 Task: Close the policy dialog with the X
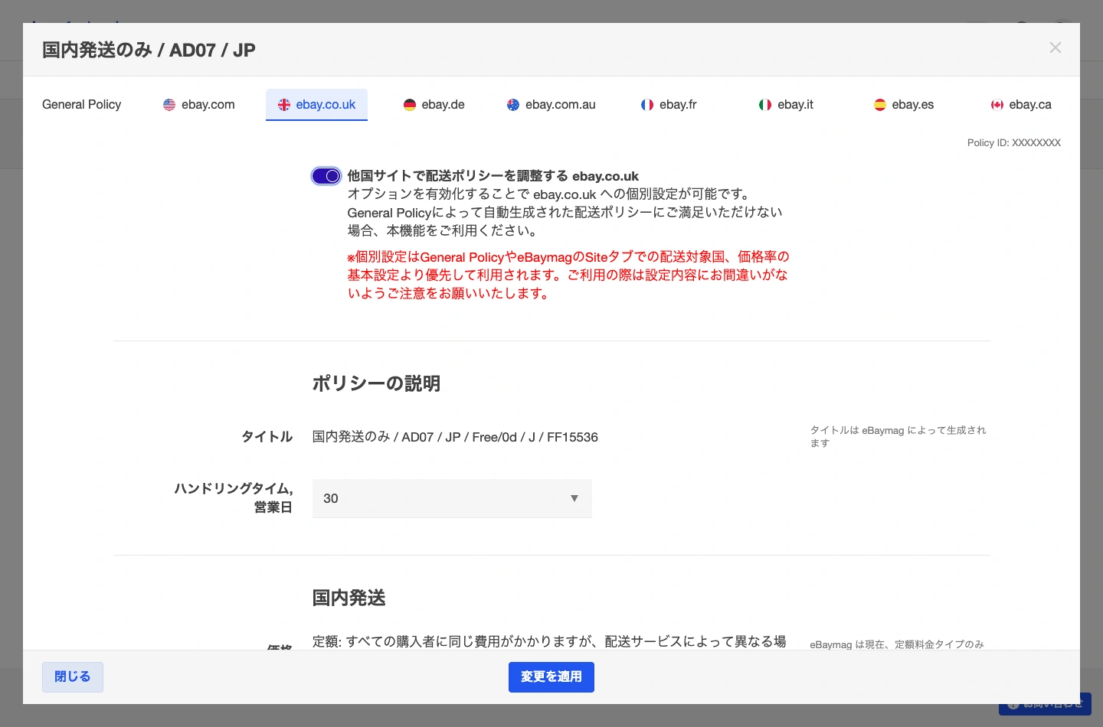point(1056,47)
